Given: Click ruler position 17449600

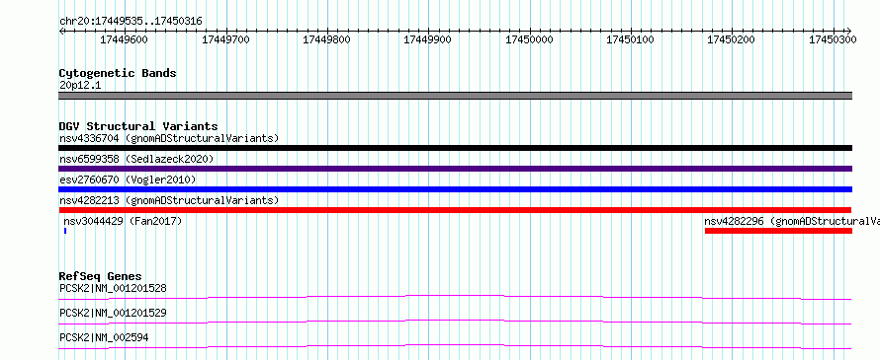Looking at the screenshot, I should (x=124, y=39).
